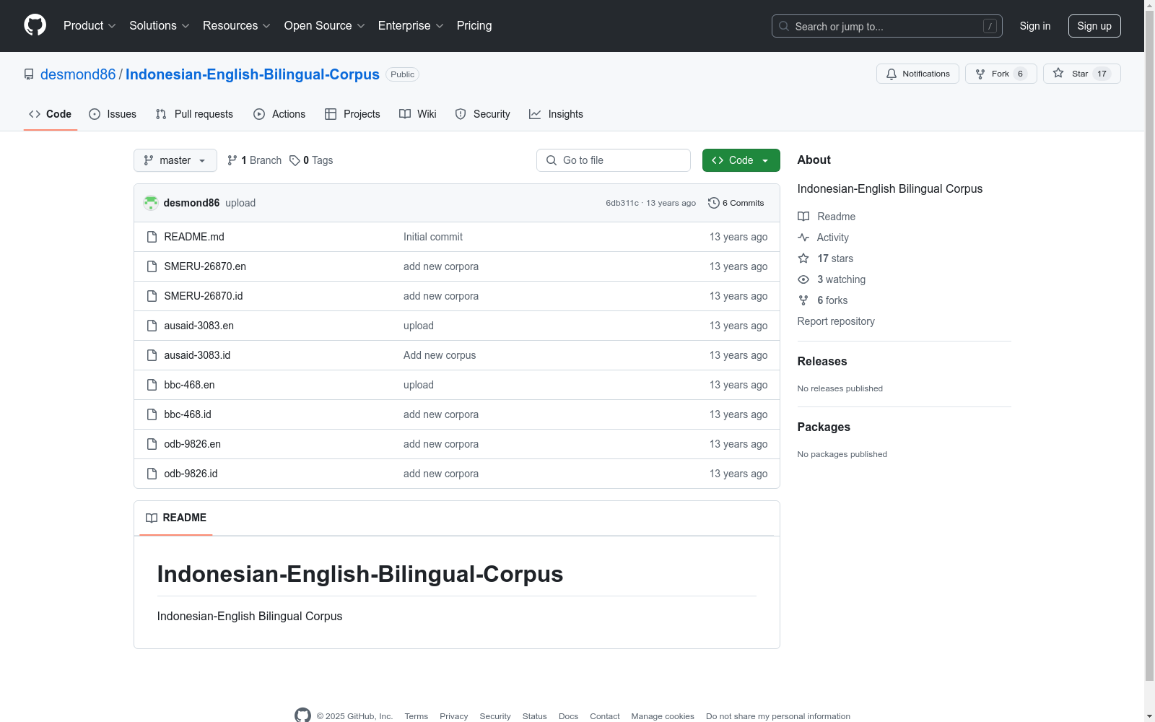The image size is (1155, 722).
Task: Click the repository icon beside desmond86
Action: pyautogui.click(x=29, y=74)
